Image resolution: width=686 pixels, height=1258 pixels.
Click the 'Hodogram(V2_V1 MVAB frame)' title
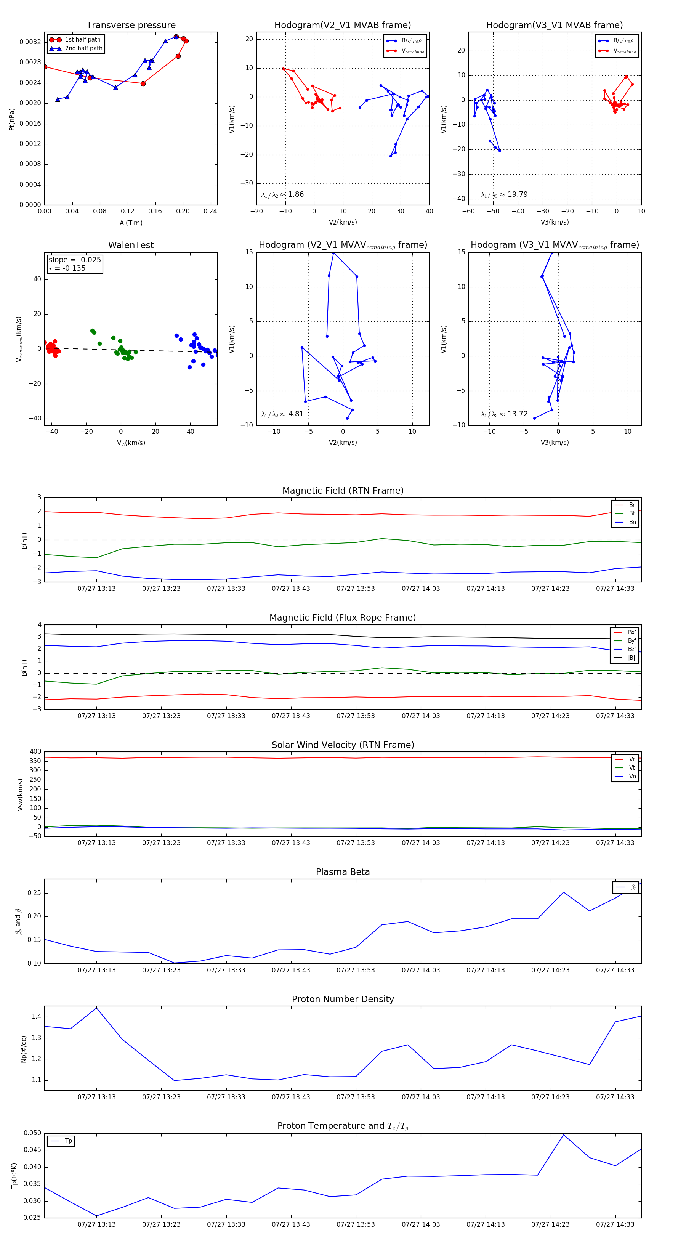(x=343, y=26)
